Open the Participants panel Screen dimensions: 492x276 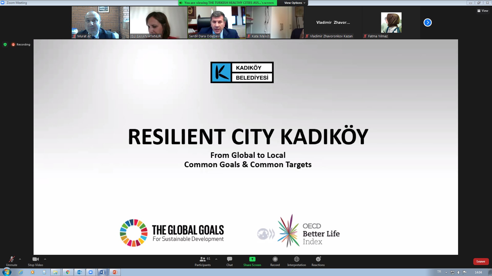point(203,261)
